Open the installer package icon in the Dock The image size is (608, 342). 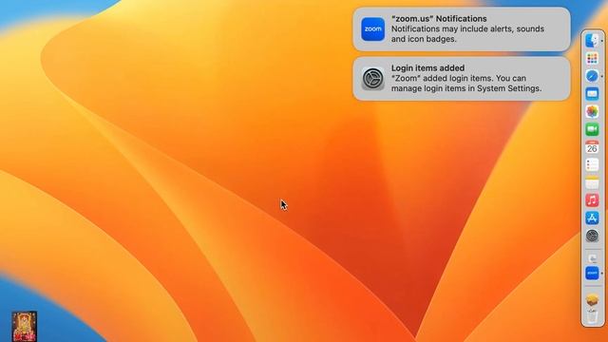pyautogui.click(x=592, y=300)
